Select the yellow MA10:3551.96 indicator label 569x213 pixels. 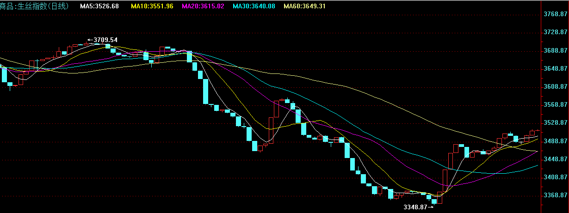point(152,6)
